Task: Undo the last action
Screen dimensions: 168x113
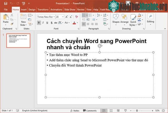Action: (x=11, y=3)
